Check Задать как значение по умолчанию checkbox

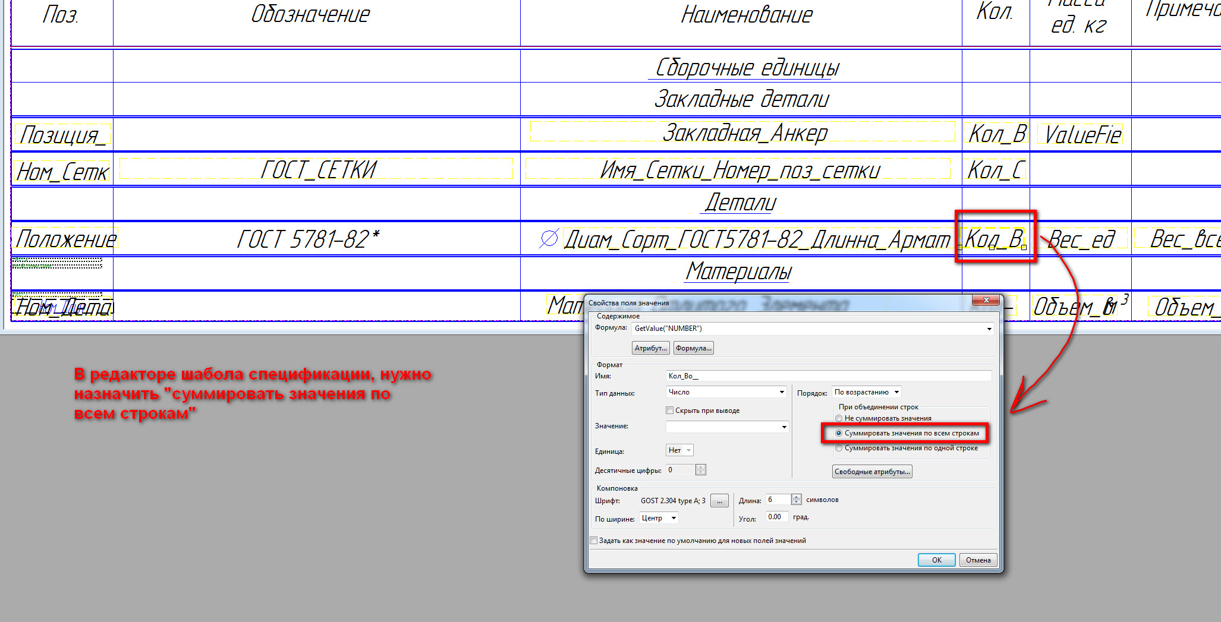pyautogui.click(x=593, y=541)
